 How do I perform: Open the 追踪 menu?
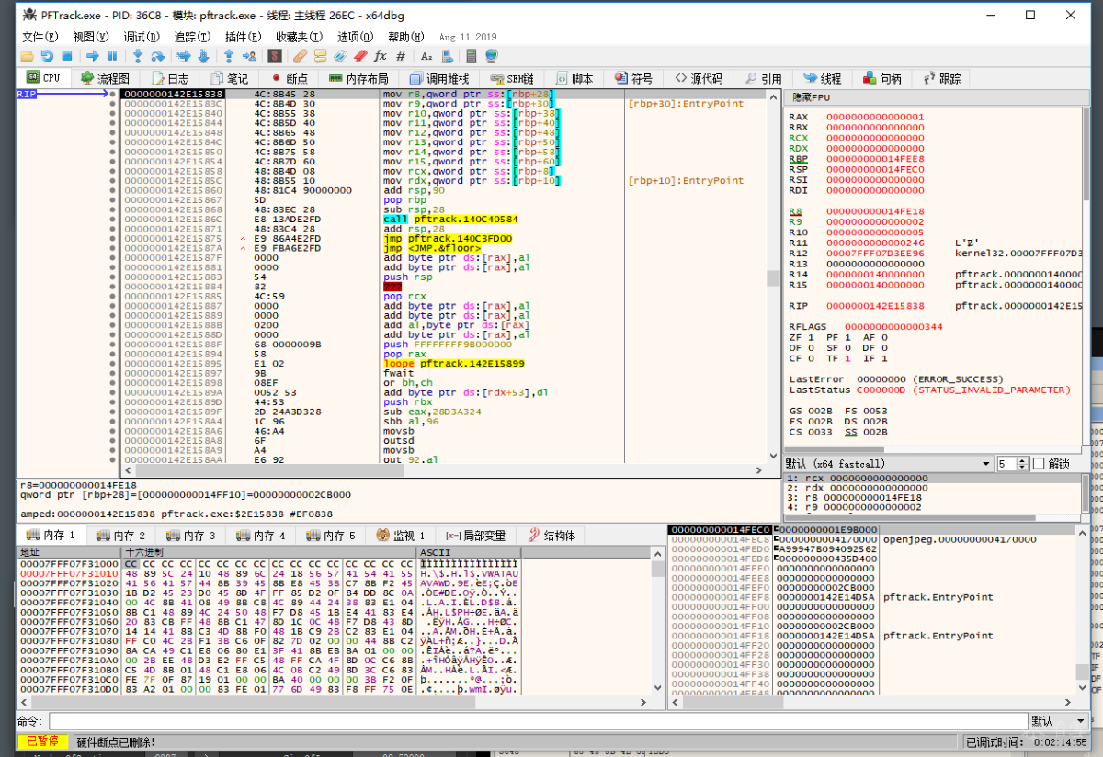tap(192, 37)
